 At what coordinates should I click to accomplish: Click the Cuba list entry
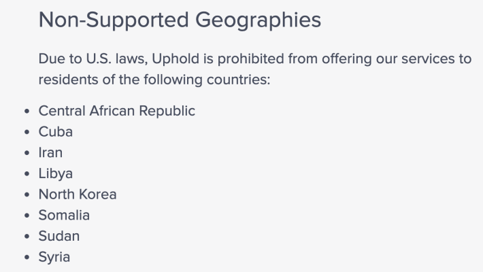56,132
